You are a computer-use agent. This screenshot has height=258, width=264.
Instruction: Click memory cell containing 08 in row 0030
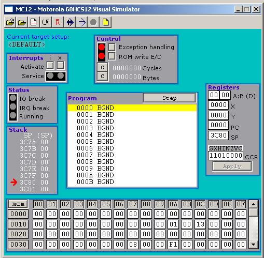click(x=133, y=244)
